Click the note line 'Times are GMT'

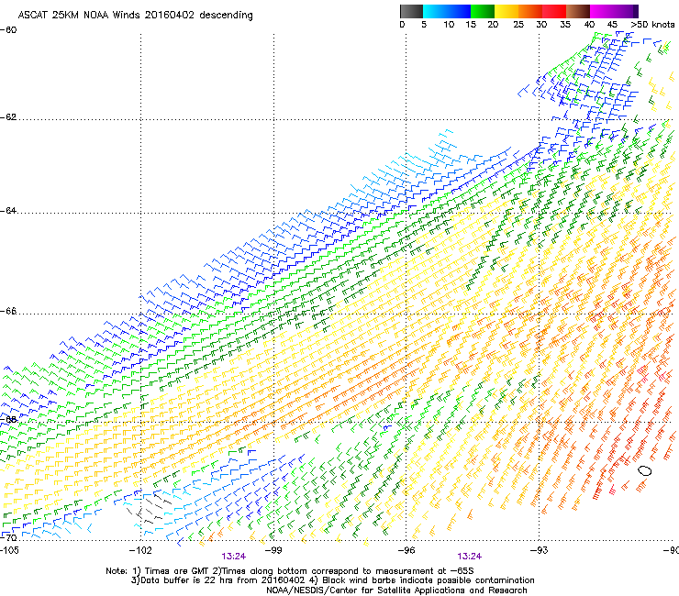click(177, 571)
